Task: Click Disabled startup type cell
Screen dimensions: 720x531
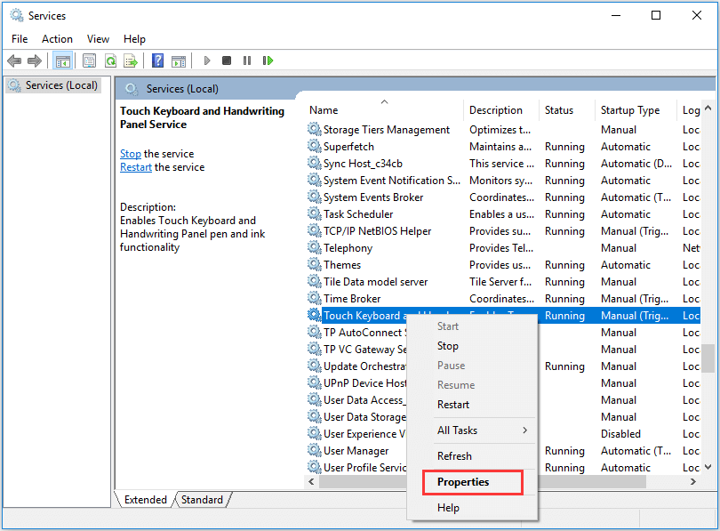Action: point(620,434)
